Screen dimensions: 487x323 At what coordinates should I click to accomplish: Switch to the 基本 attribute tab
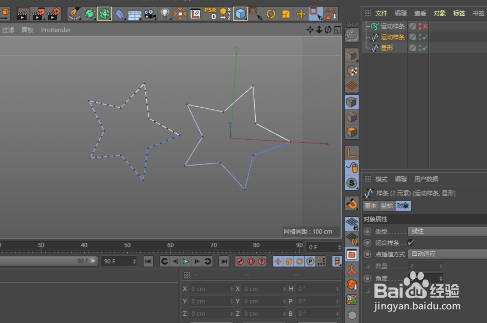(370, 206)
